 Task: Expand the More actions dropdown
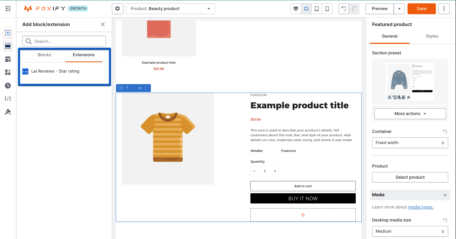pos(410,114)
